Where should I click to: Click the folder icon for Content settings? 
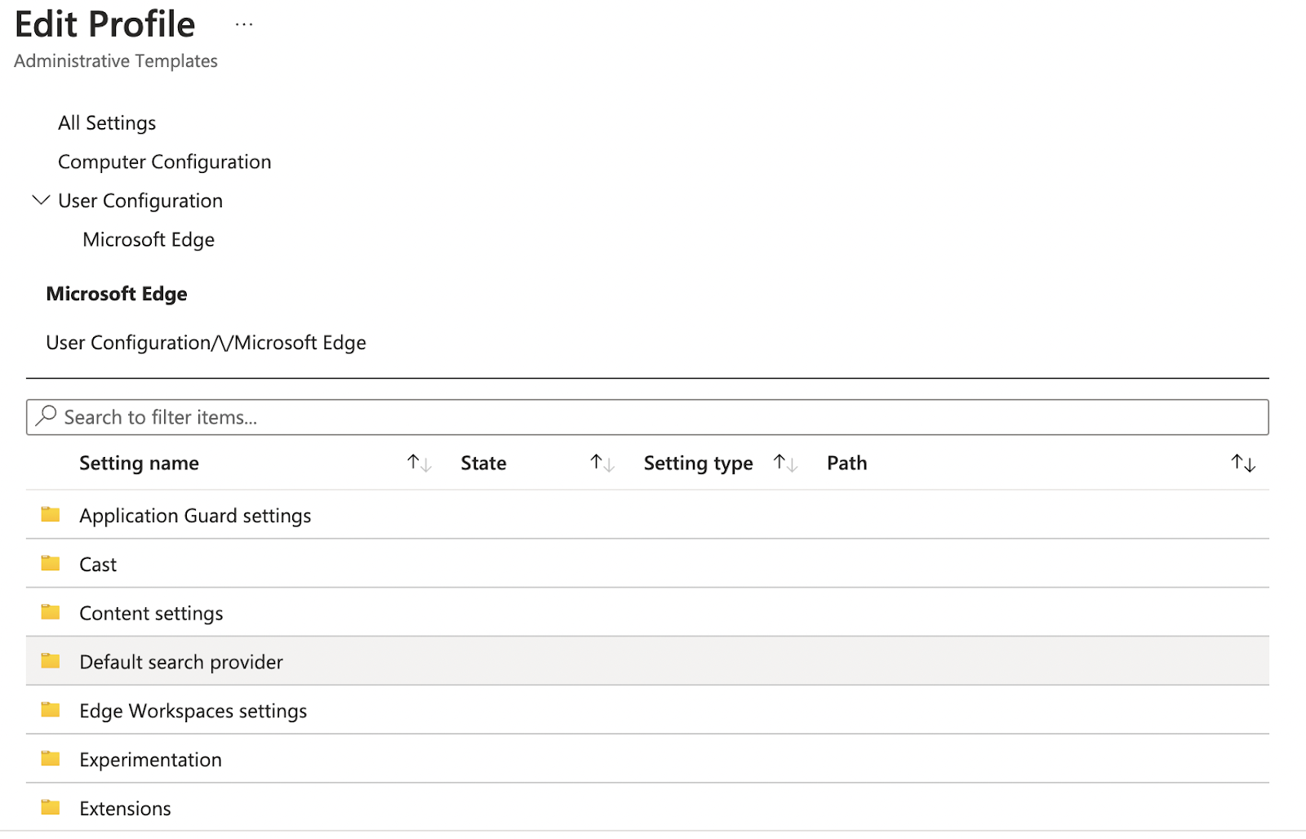[51, 612]
